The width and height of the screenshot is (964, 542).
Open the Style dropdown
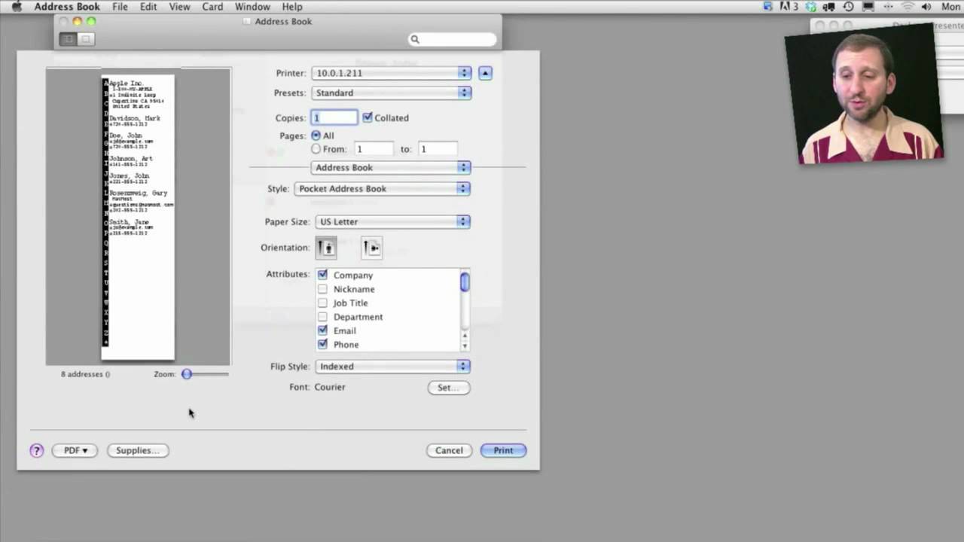tap(382, 188)
